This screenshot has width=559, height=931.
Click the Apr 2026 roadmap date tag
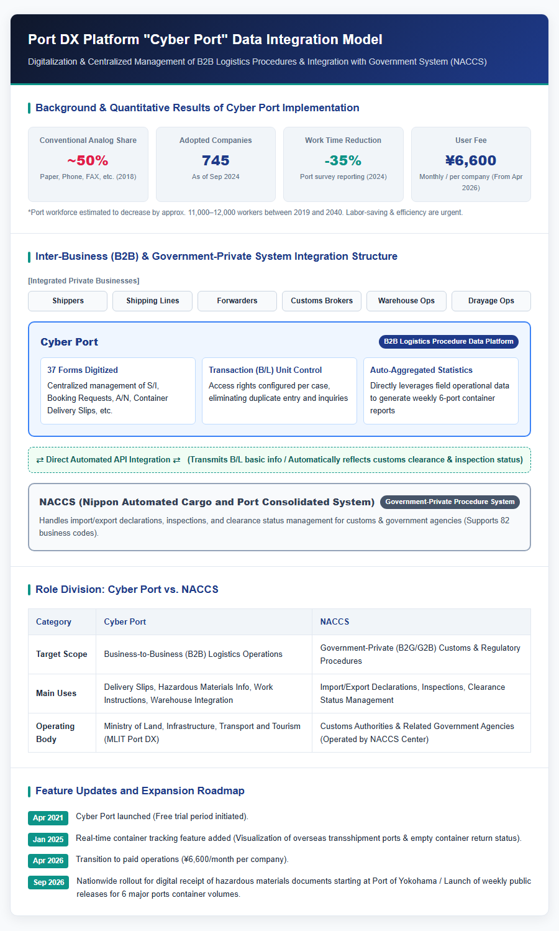click(48, 861)
